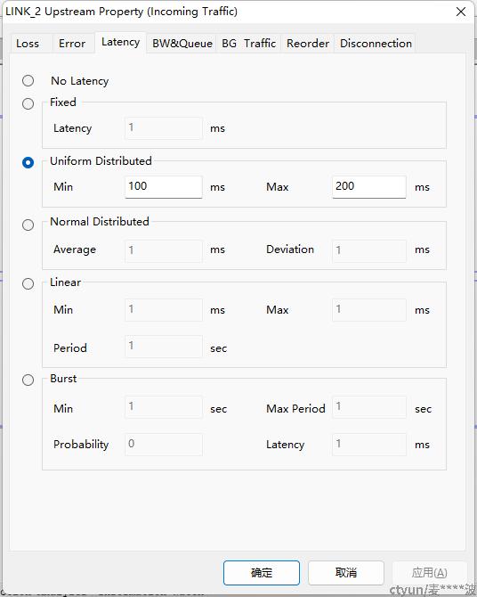Pick the Linear latency radio button
Viewport: 477px width, 597px height.
click(x=28, y=283)
